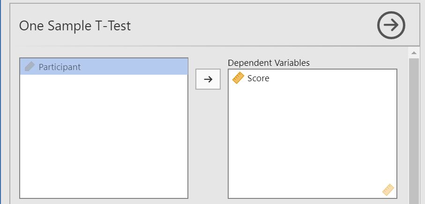Click the scrollbar up arrow

pos(413,51)
